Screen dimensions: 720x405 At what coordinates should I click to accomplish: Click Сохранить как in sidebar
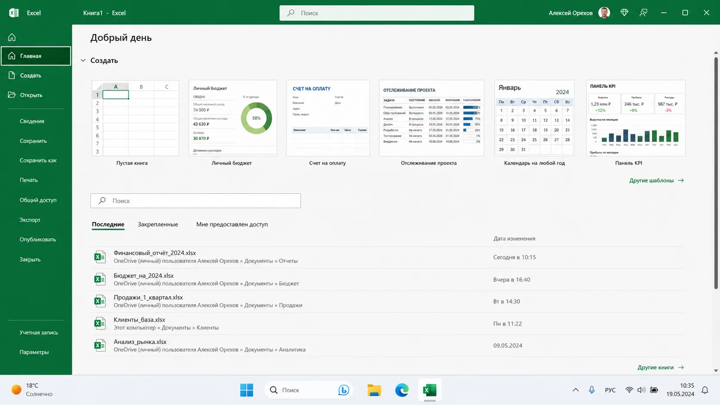[38, 160]
